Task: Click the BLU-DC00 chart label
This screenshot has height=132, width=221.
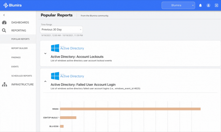Action: (54, 126)
